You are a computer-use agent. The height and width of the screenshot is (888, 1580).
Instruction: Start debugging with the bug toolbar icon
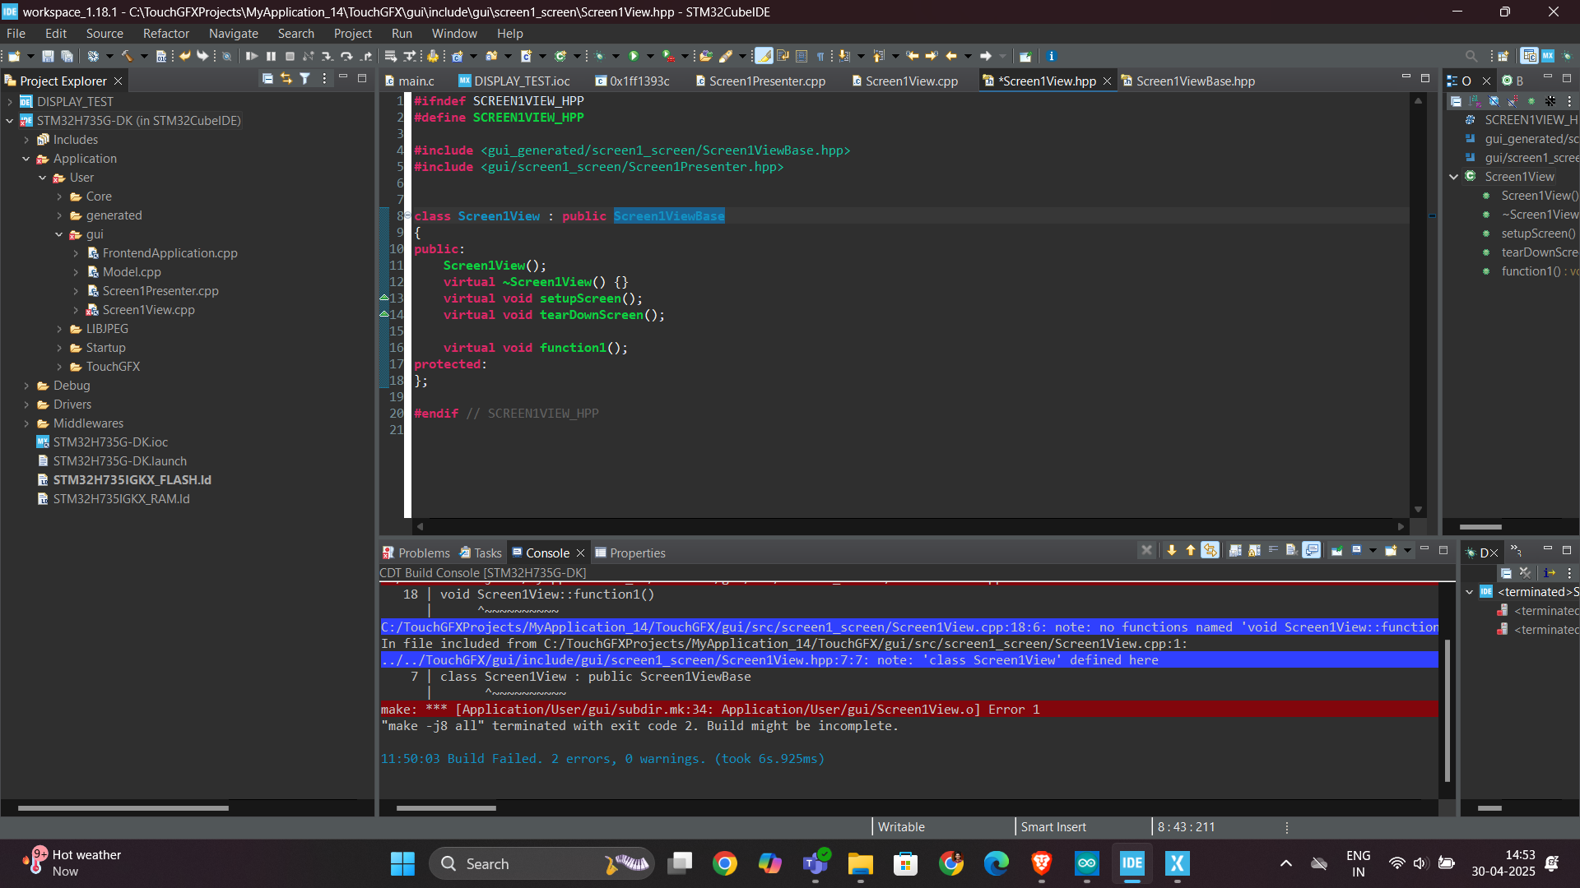click(x=599, y=56)
